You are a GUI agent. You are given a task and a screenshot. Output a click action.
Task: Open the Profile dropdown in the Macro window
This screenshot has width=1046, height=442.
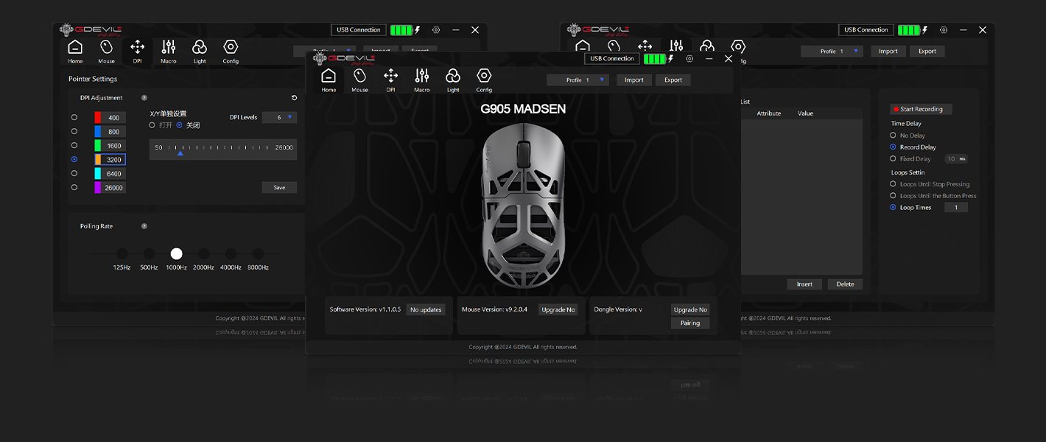point(832,52)
